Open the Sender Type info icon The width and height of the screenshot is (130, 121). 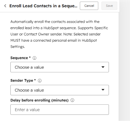coord(40,81)
